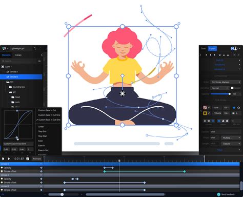The width and height of the screenshot is (243, 197).
Task: Click the Layer 1 root icon
Action: pyautogui.click(x=3, y=67)
